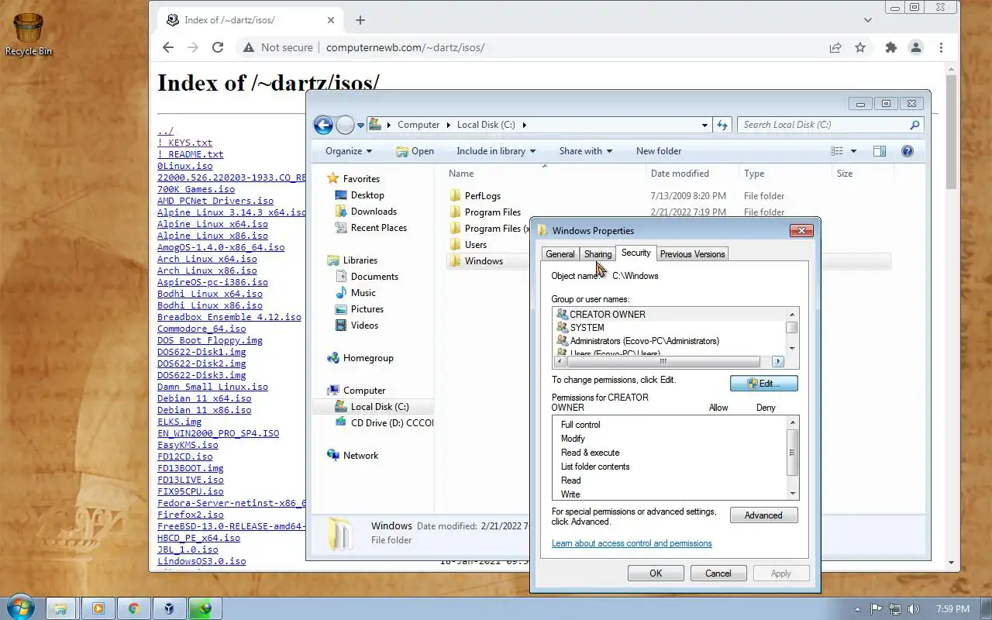Select Administrators in group names list

click(638, 341)
